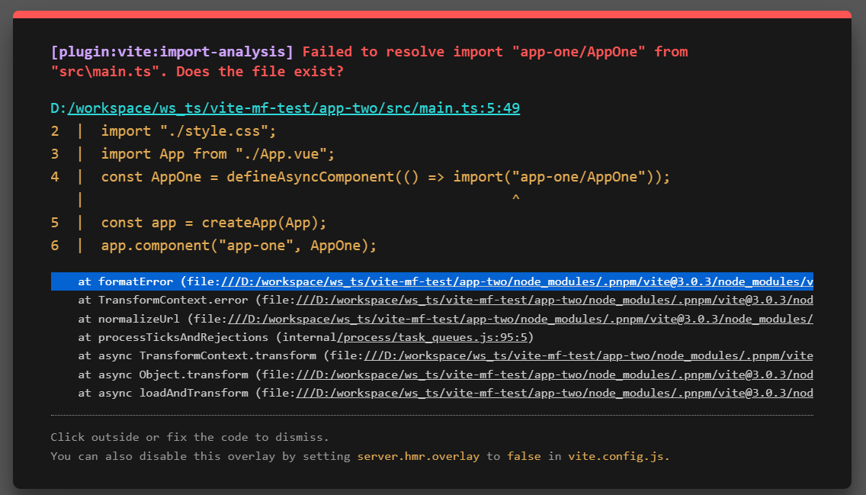Click the 'Does the file exist?' text

[x=260, y=72]
